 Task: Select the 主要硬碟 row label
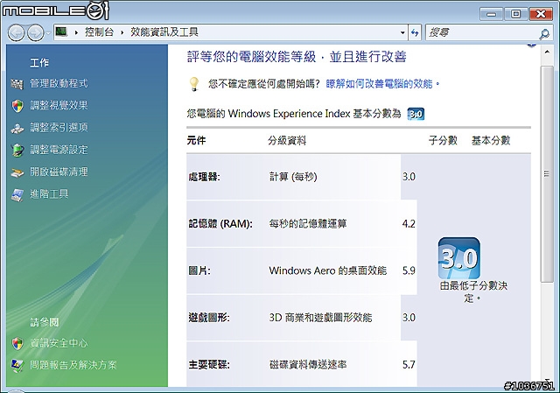tap(209, 365)
